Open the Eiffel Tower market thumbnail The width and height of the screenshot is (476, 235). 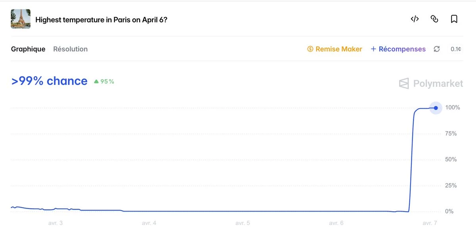click(x=21, y=19)
